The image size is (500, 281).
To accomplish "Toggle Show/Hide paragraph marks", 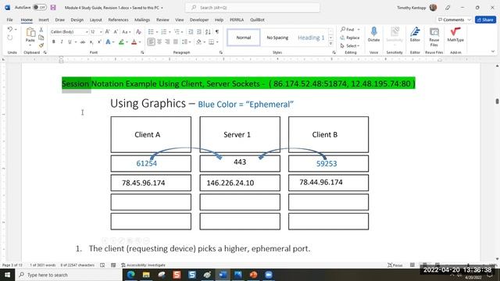I will coord(217,31).
